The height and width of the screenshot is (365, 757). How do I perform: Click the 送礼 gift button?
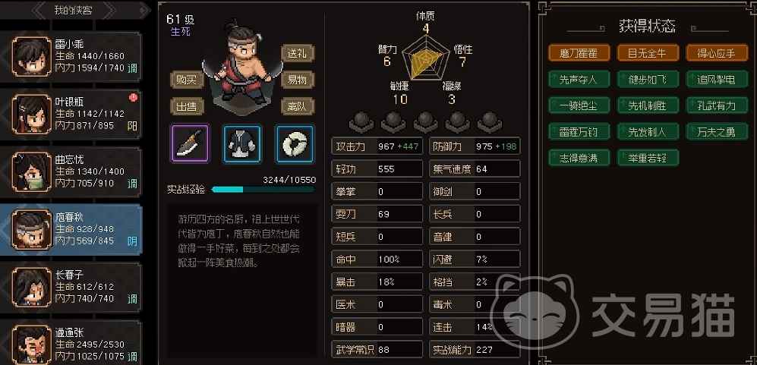tap(298, 54)
